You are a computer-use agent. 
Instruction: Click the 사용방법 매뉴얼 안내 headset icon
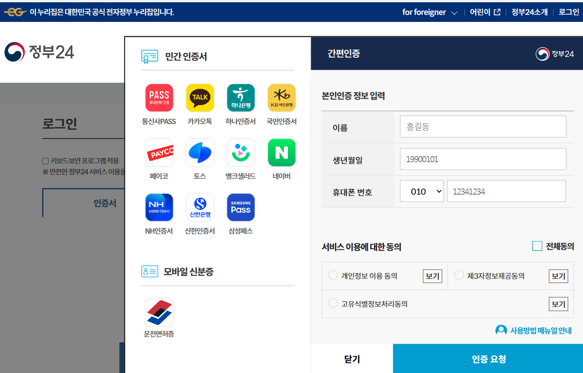click(501, 330)
